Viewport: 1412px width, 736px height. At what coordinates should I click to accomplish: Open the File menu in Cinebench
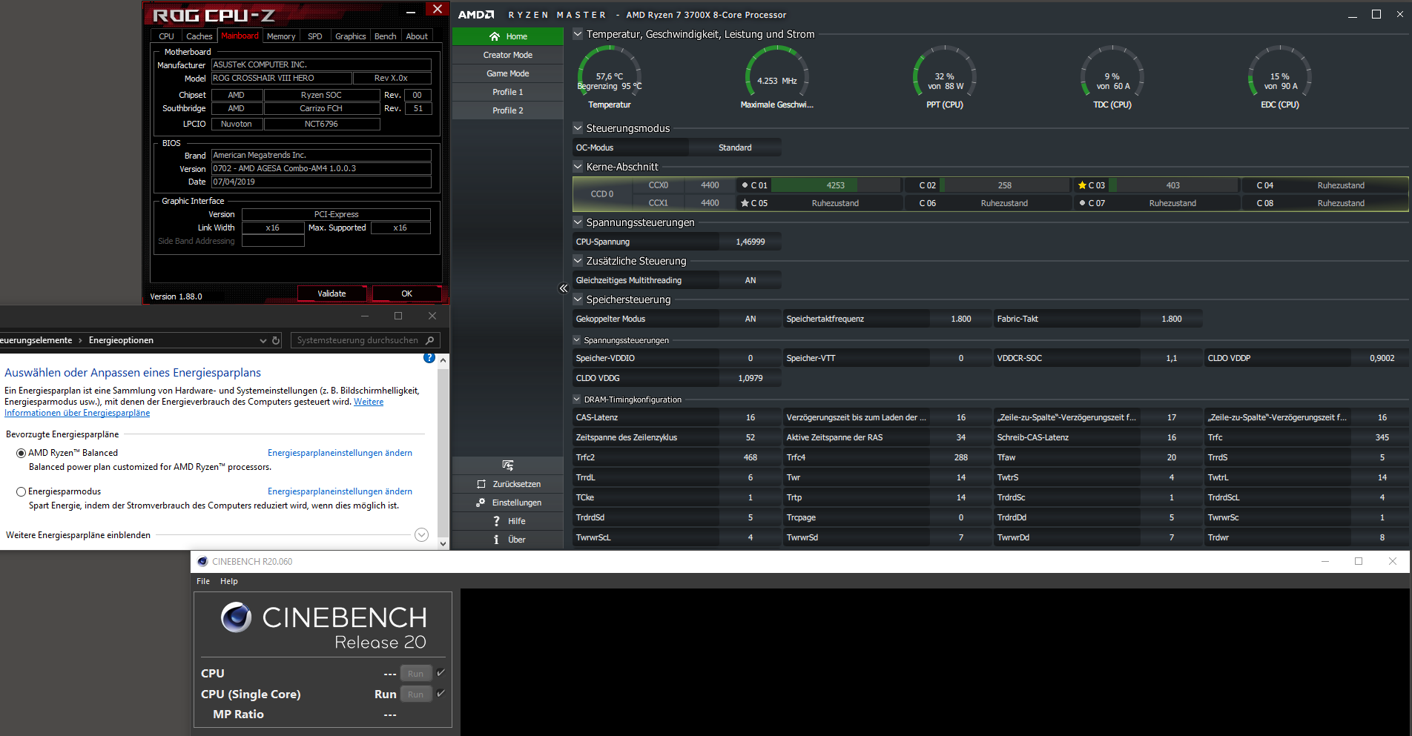203,581
